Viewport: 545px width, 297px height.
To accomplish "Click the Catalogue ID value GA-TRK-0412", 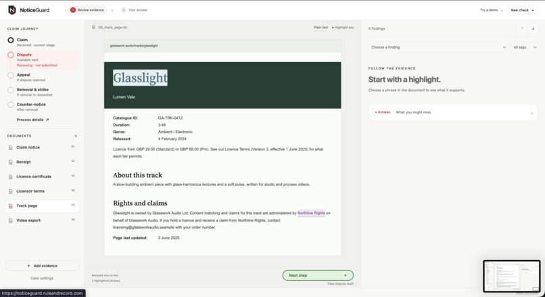I will coord(170,118).
